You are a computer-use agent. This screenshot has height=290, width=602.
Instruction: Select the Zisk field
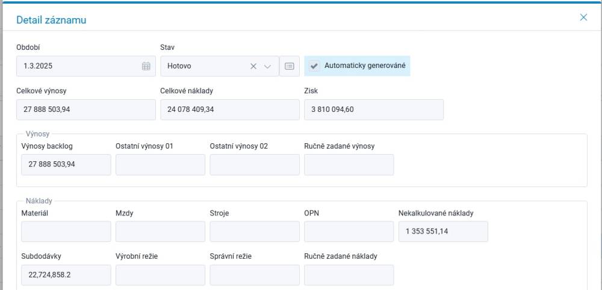point(374,110)
